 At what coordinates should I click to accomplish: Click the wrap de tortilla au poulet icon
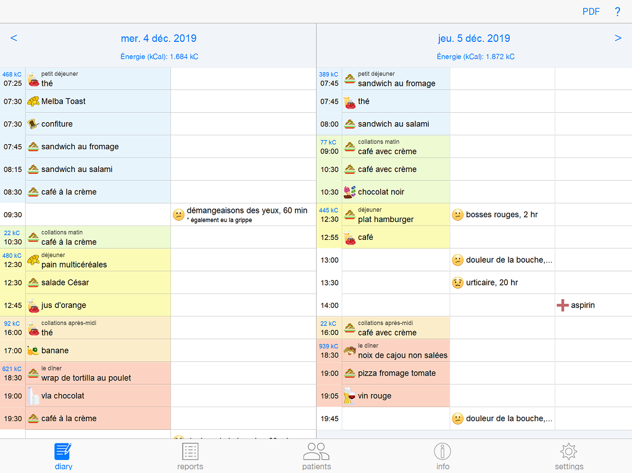point(33,374)
